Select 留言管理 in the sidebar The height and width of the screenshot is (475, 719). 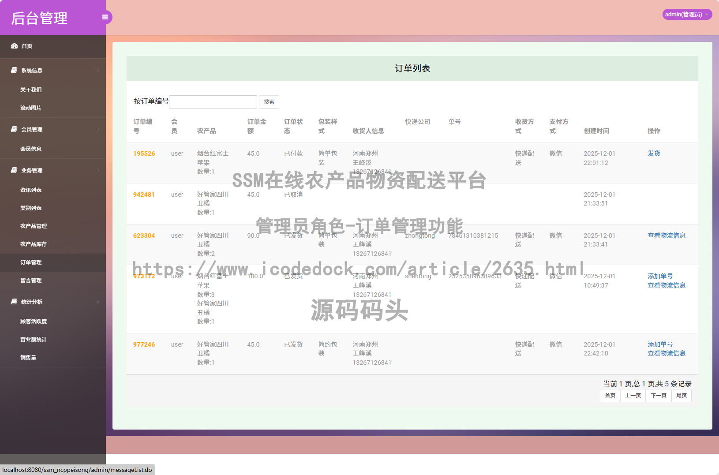pyautogui.click(x=31, y=280)
